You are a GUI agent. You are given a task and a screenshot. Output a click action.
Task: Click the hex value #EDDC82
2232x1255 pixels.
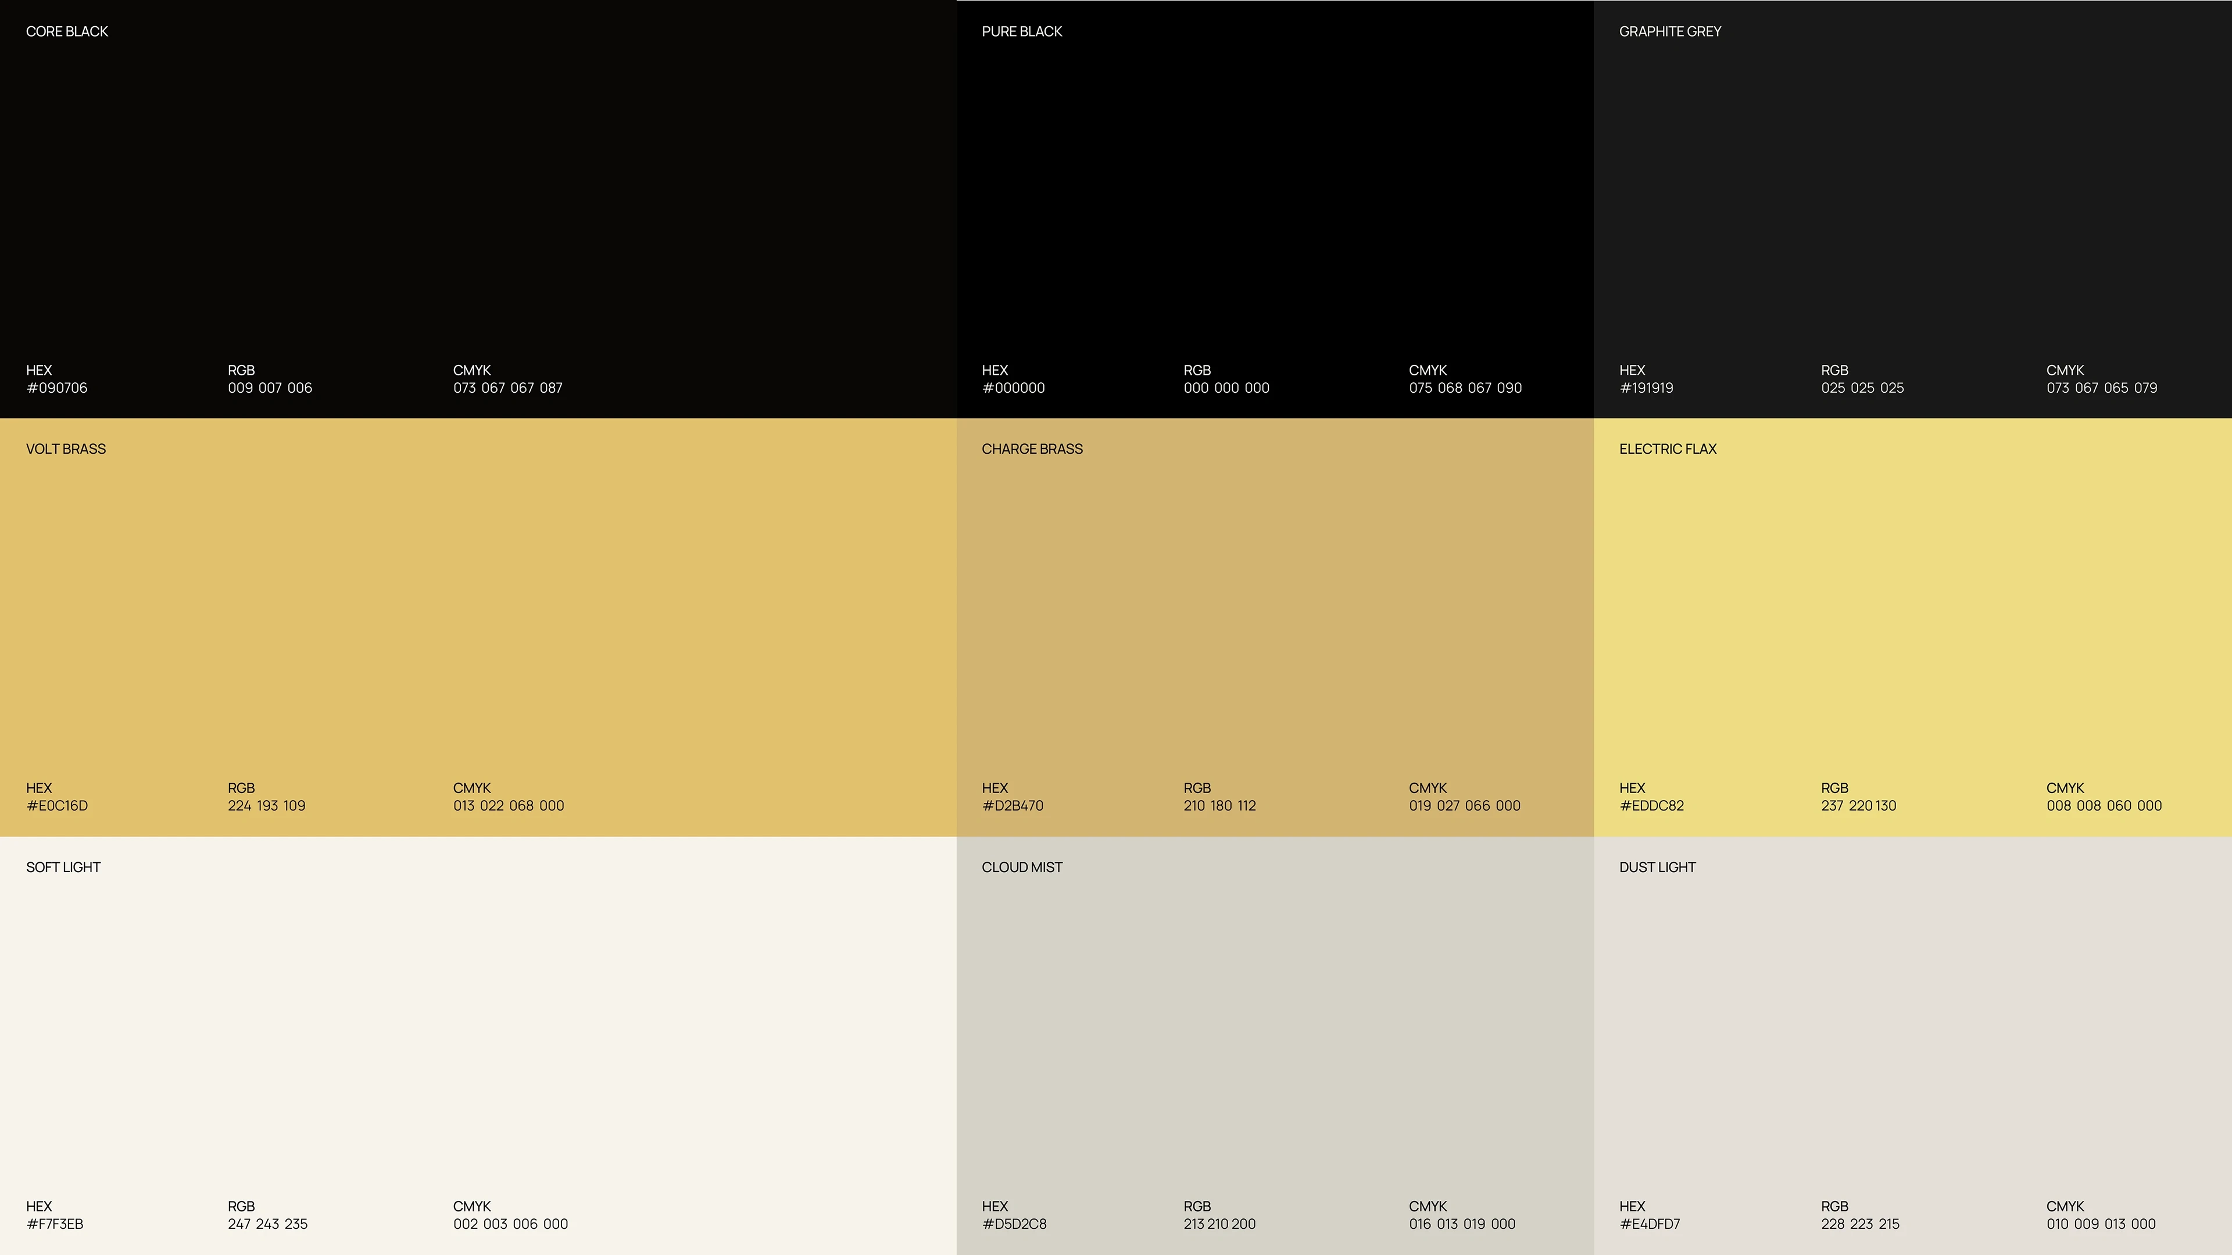pos(1651,805)
